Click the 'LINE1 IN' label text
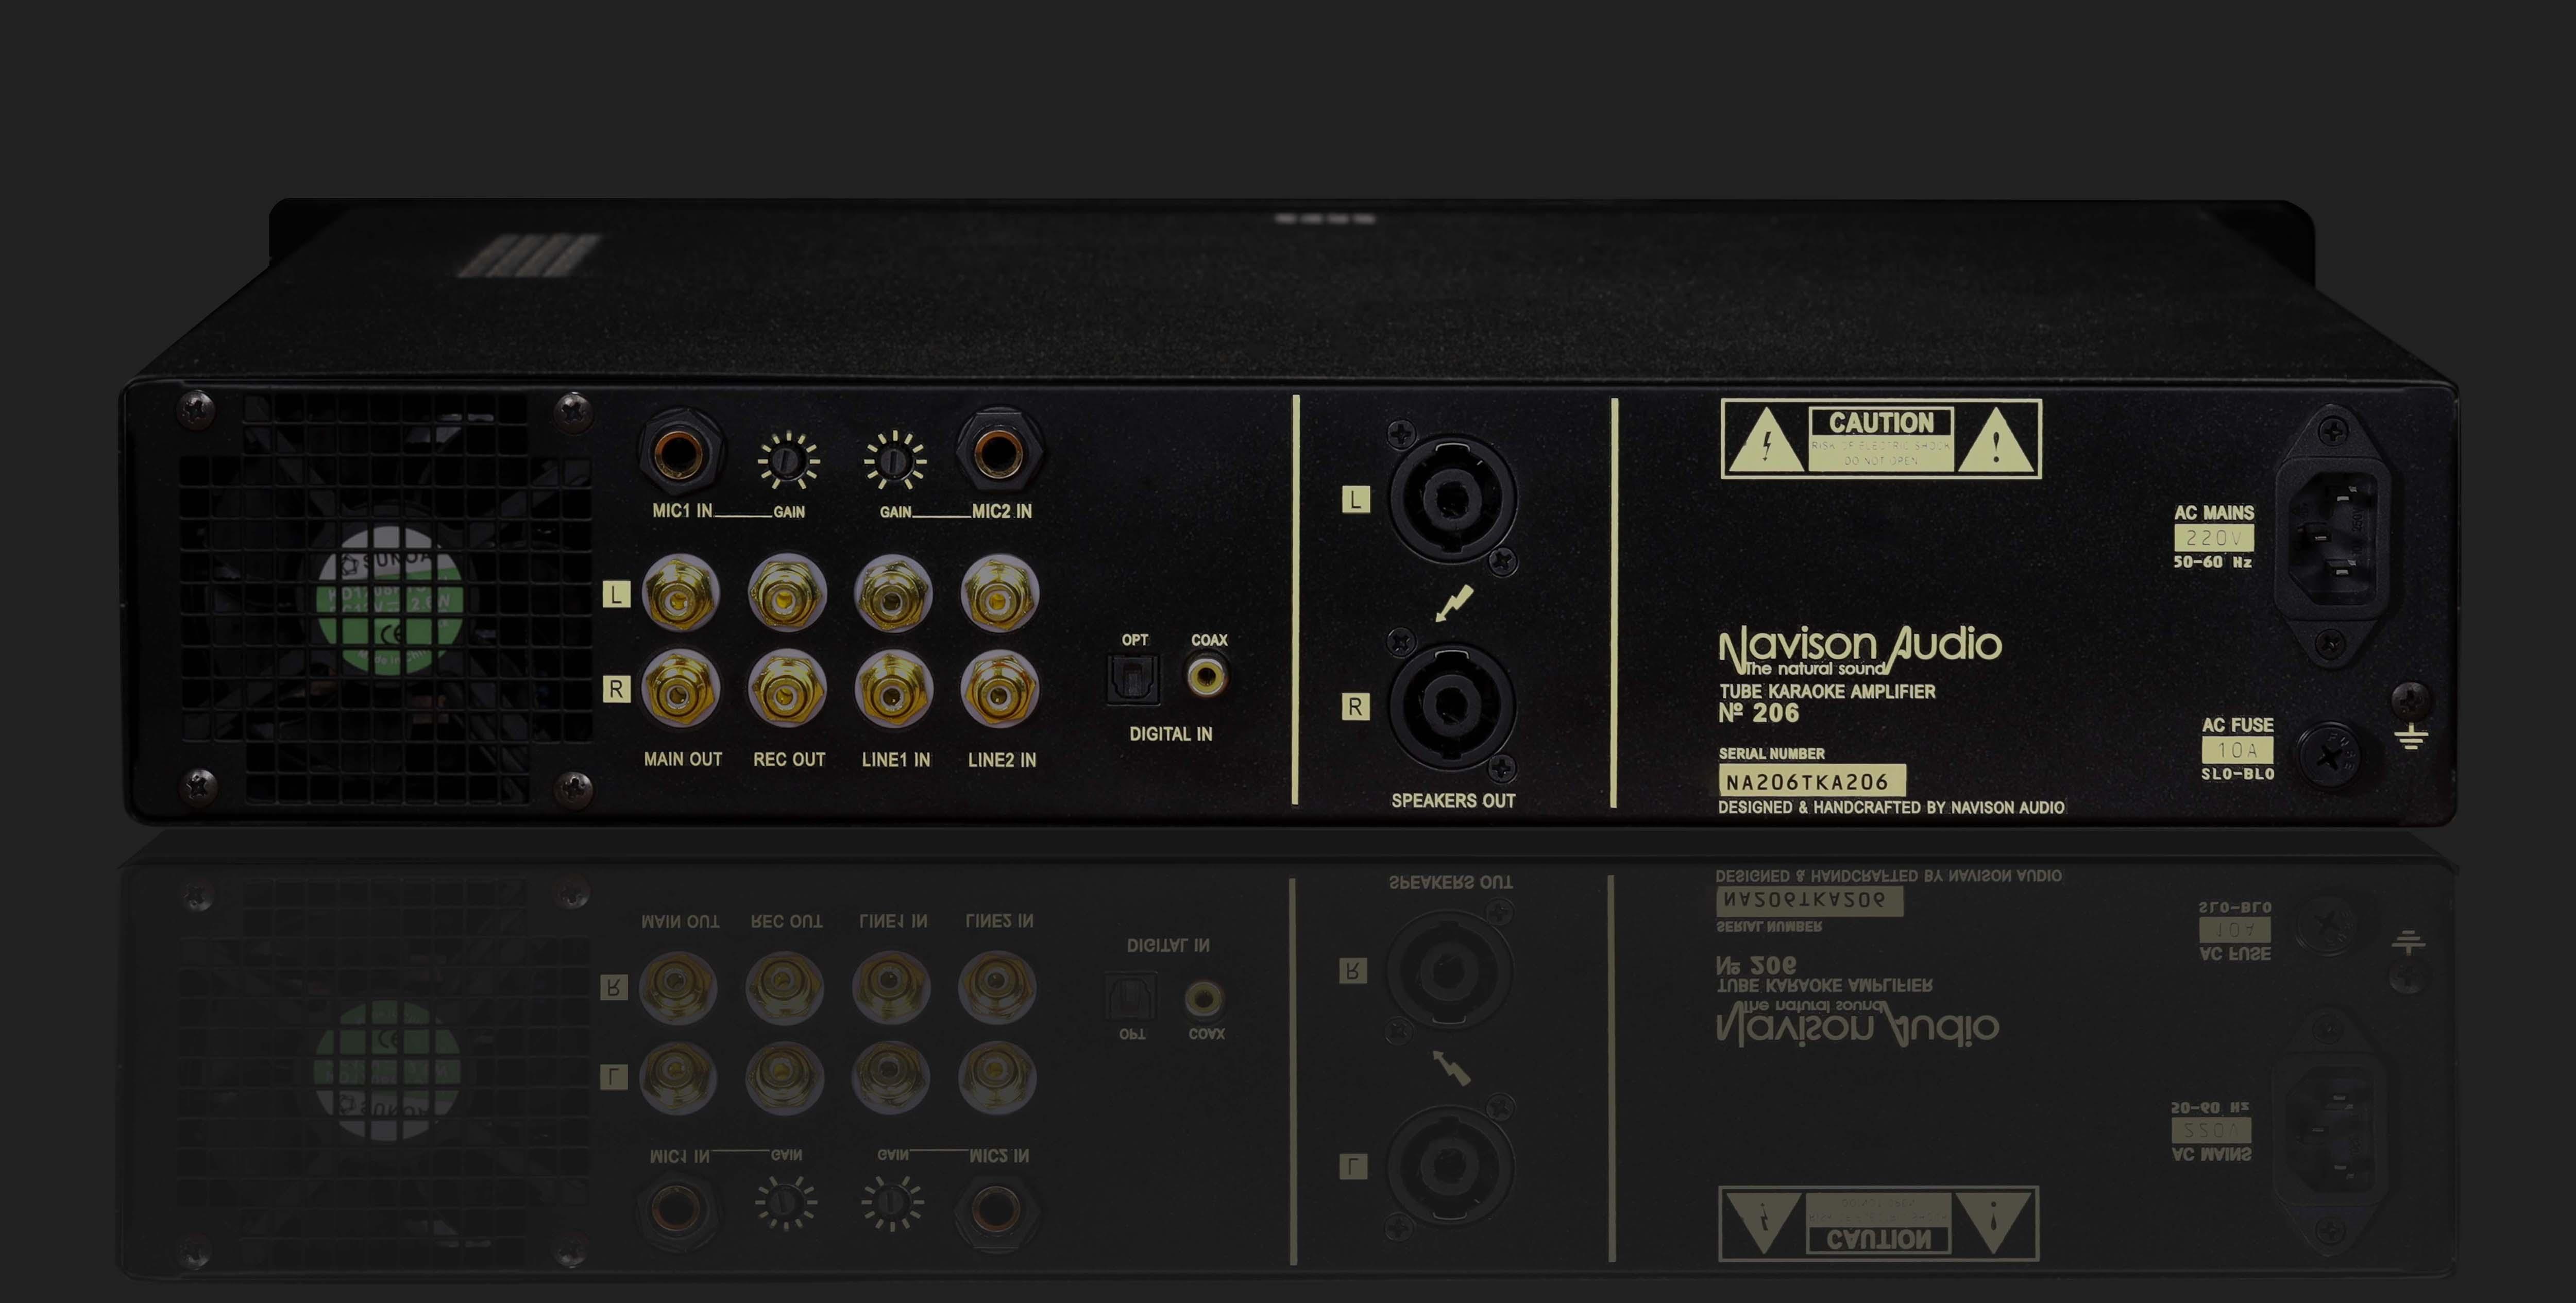The width and height of the screenshot is (2576, 1303). (896, 760)
